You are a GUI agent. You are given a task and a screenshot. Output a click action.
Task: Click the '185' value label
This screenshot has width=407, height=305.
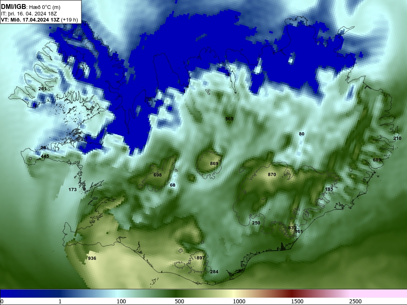pyautogui.click(x=329, y=189)
